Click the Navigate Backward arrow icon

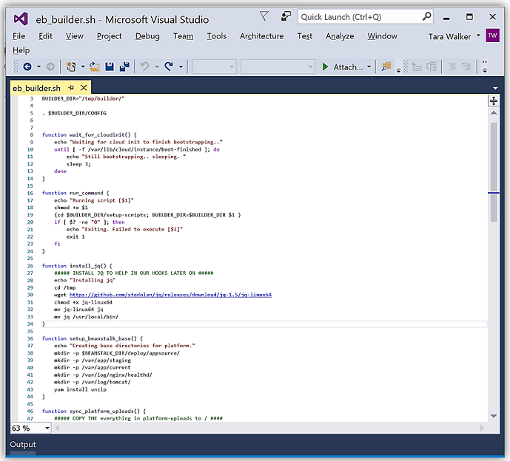[x=27, y=66]
